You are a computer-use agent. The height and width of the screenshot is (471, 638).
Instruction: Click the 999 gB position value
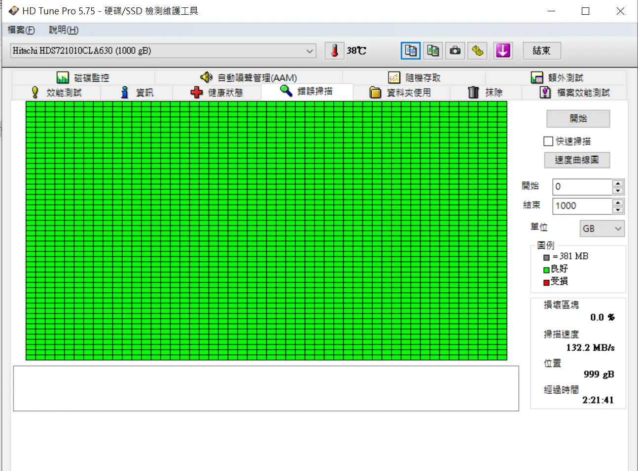(x=599, y=374)
